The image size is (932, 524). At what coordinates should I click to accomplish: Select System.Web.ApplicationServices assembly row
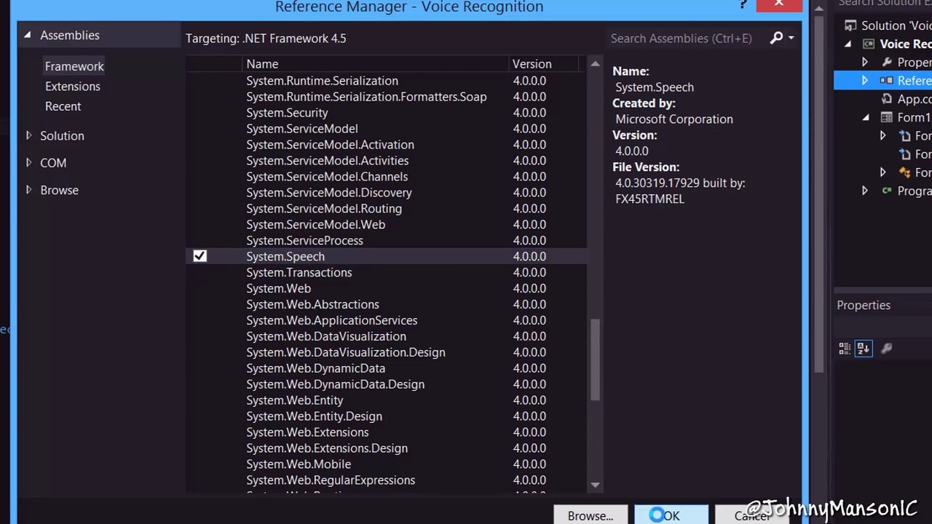[x=386, y=321]
